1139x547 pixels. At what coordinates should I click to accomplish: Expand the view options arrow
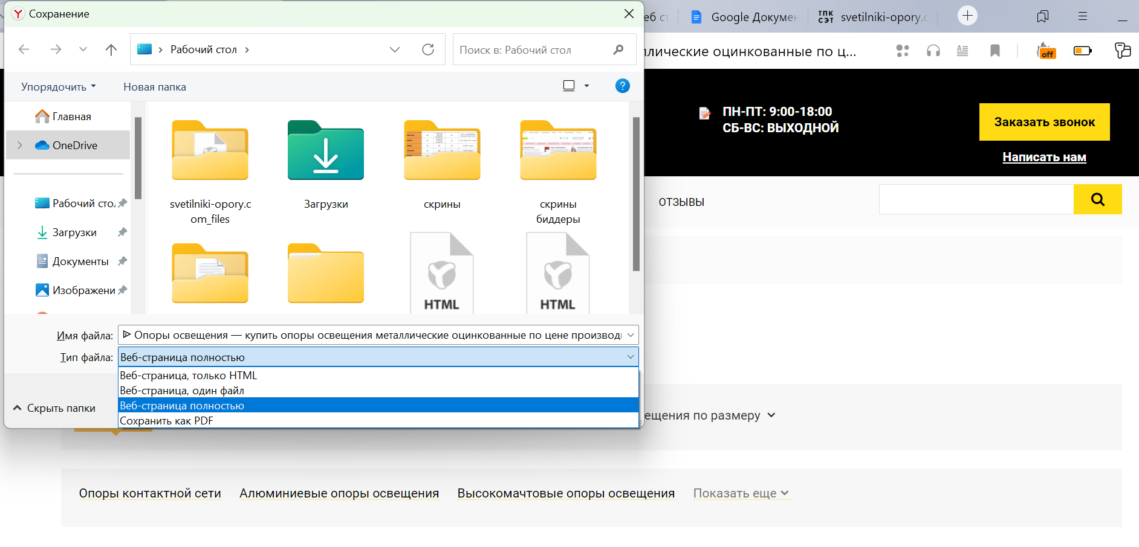pos(586,86)
